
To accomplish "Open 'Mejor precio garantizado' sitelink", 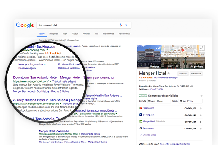I will click(x=32, y=64).
